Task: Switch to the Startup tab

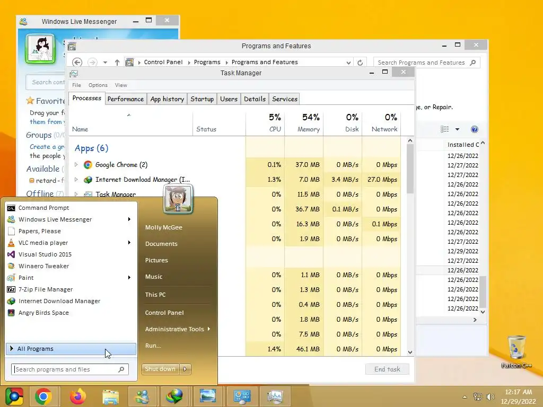Action: [x=202, y=99]
